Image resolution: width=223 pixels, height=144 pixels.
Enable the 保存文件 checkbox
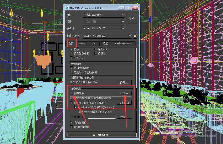pos(72,93)
